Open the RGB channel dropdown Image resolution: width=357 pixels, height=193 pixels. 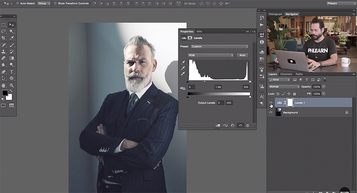coord(211,55)
